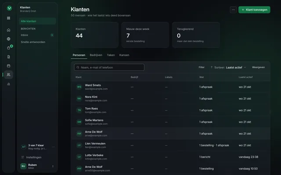The height and width of the screenshot is (175, 281).
Task: Open the shop bag icon with badge
Action: point(9,48)
